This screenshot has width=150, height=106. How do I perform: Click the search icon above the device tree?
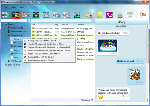[x=29, y=20]
